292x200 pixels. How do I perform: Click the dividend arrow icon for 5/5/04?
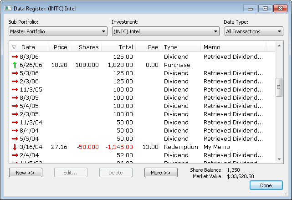pyautogui.click(x=15, y=139)
